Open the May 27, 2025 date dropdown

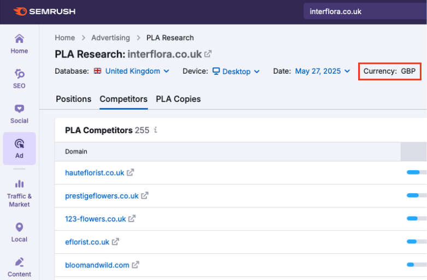[x=322, y=71]
